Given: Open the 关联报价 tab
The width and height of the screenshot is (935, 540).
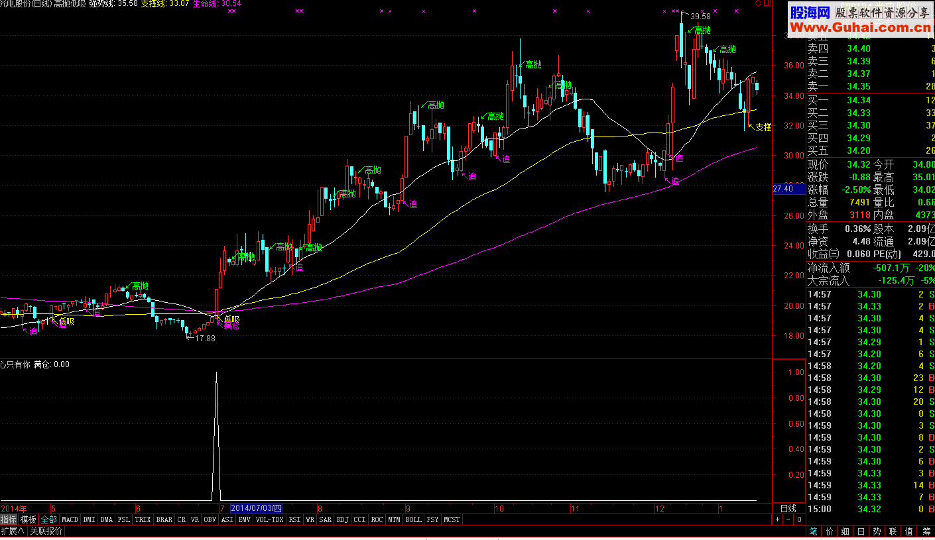Looking at the screenshot, I should coord(46,531).
